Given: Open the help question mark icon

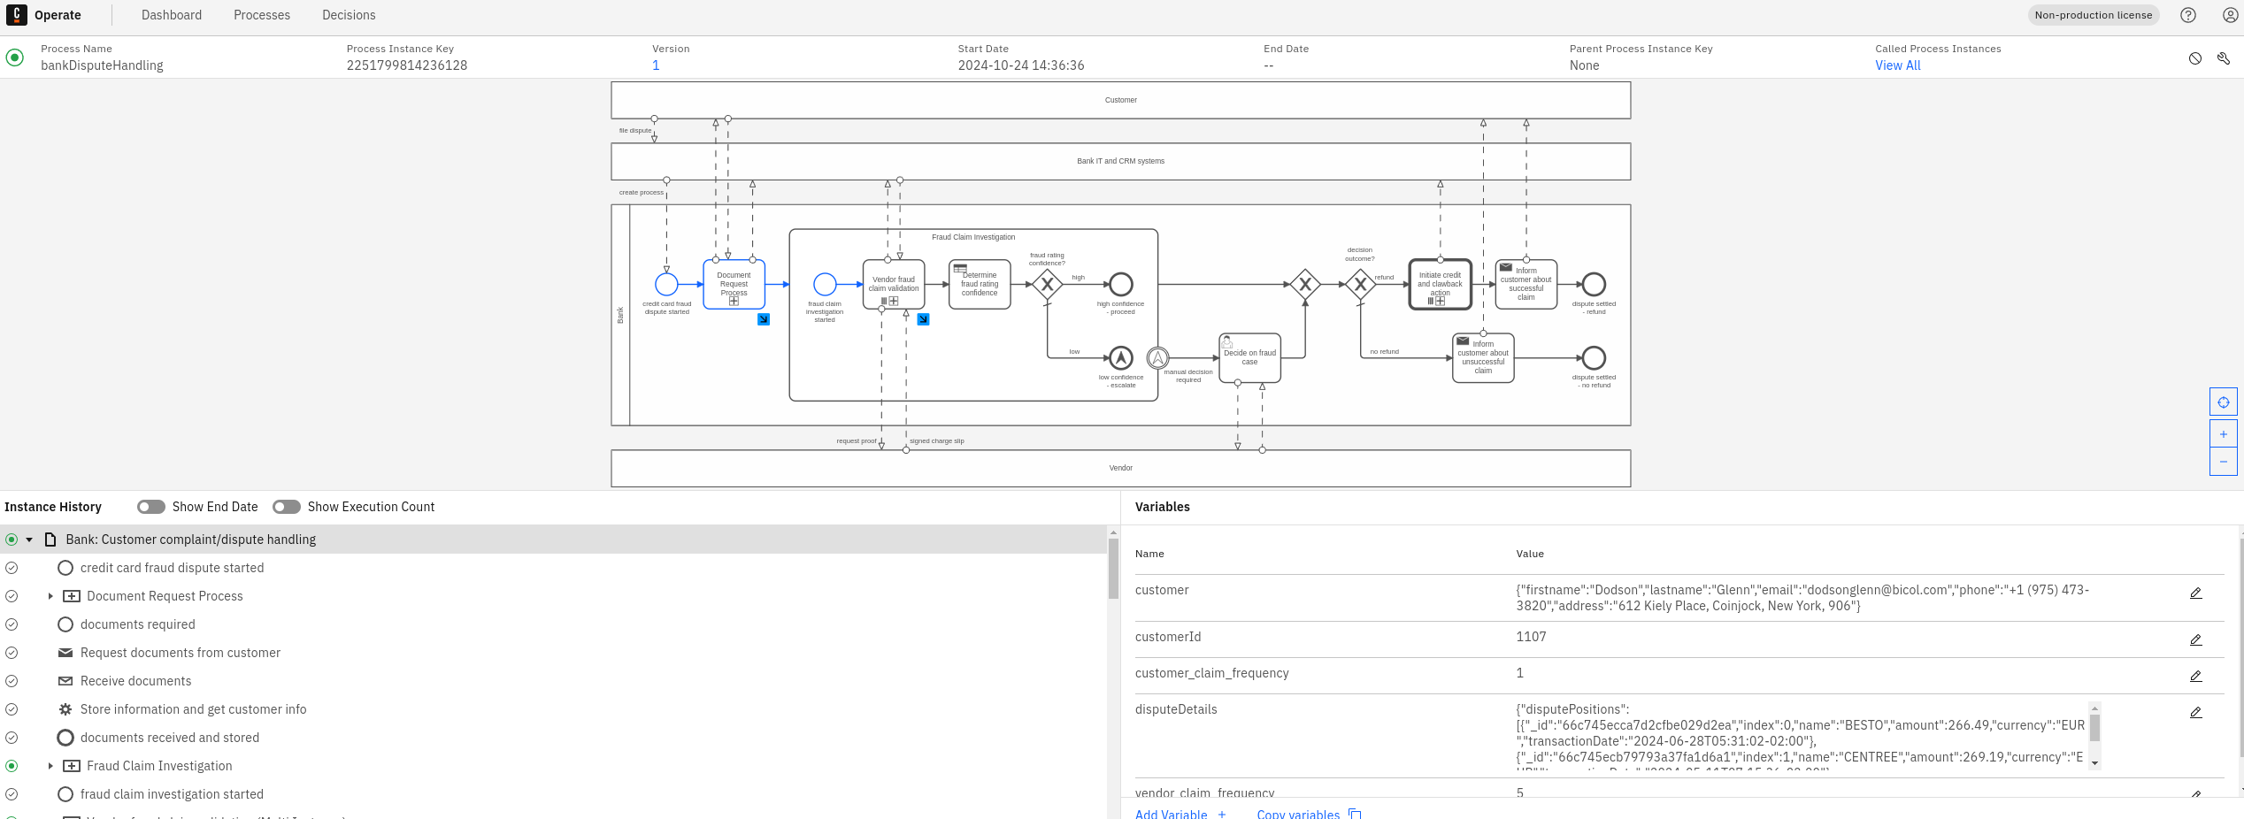Looking at the screenshot, I should click(x=2188, y=15).
